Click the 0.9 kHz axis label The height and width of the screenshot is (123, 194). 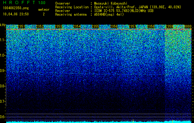click(2, 71)
